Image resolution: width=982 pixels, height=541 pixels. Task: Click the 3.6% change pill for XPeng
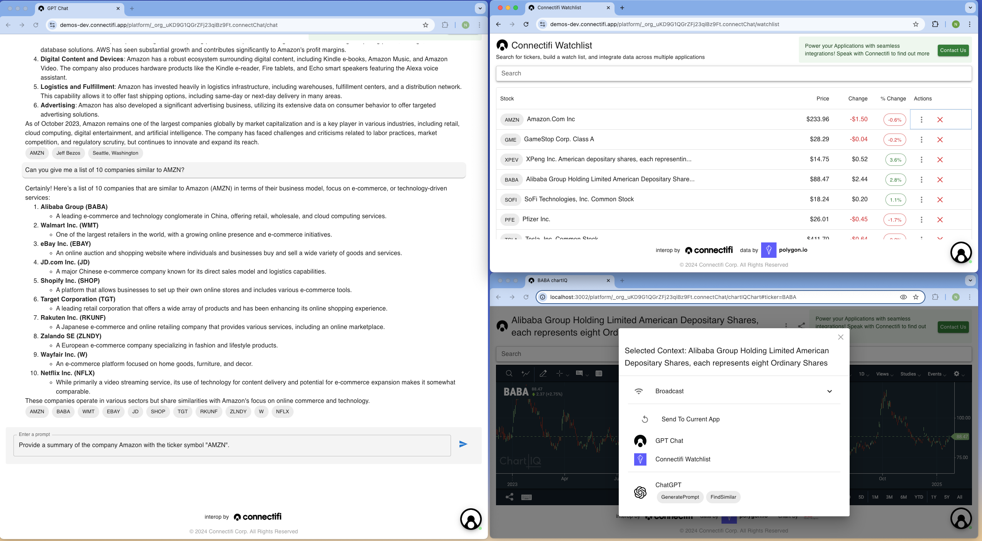pyautogui.click(x=895, y=160)
